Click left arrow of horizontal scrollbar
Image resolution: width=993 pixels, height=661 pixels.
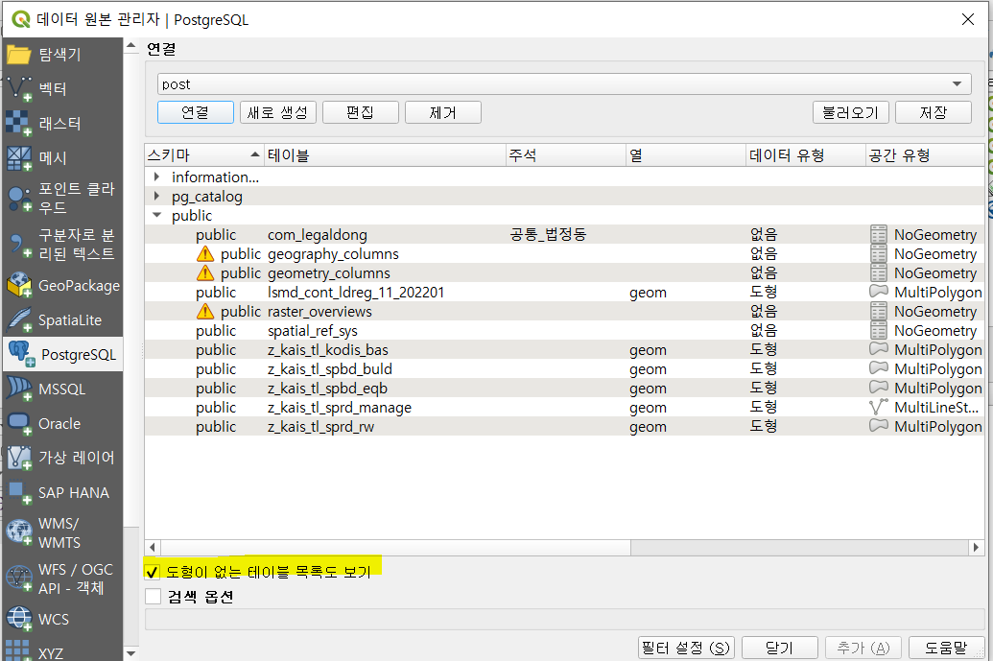pyautogui.click(x=153, y=547)
